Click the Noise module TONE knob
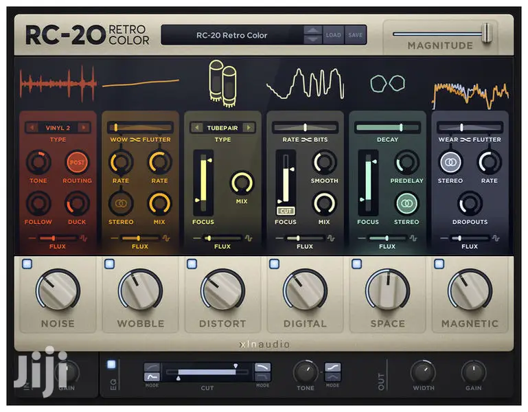This screenshot has width=528, height=412. [x=38, y=162]
